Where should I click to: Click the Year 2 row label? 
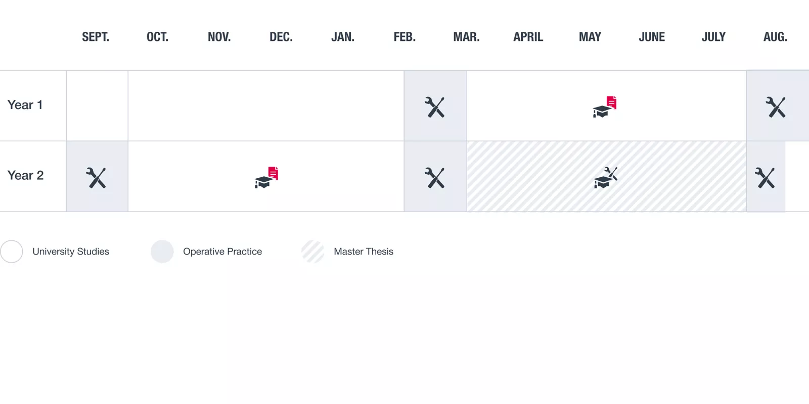click(x=25, y=176)
